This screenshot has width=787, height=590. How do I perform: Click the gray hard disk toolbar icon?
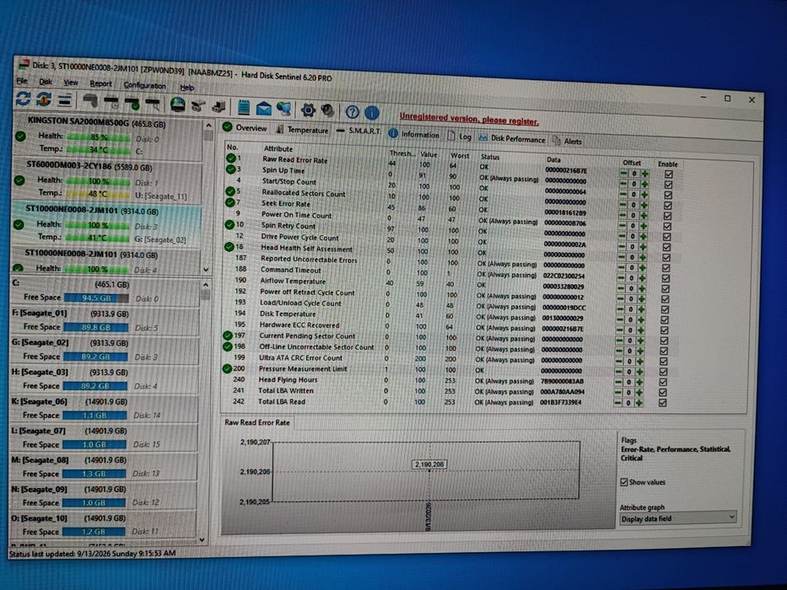[x=90, y=101]
